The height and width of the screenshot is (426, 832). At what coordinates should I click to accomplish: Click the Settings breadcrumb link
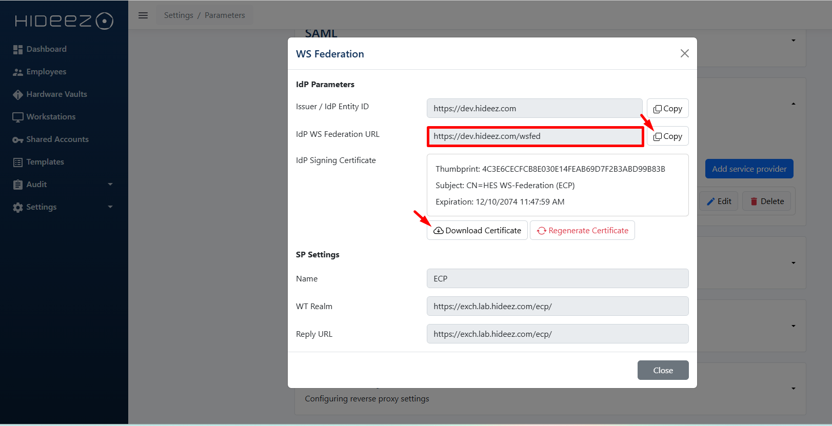(x=179, y=15)
